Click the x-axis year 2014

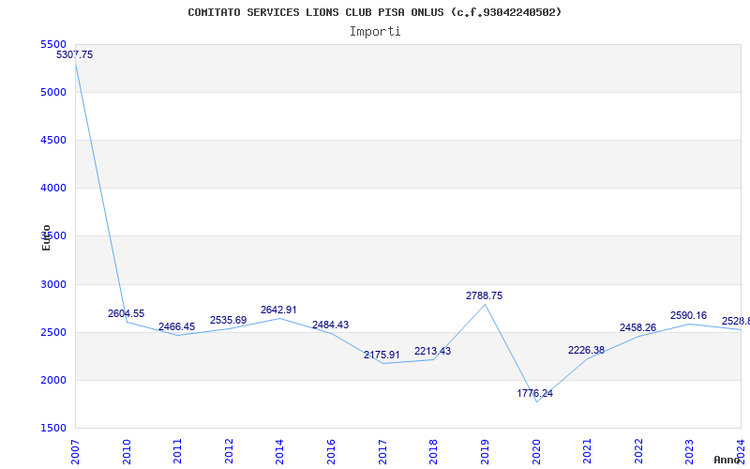[279, 451]
